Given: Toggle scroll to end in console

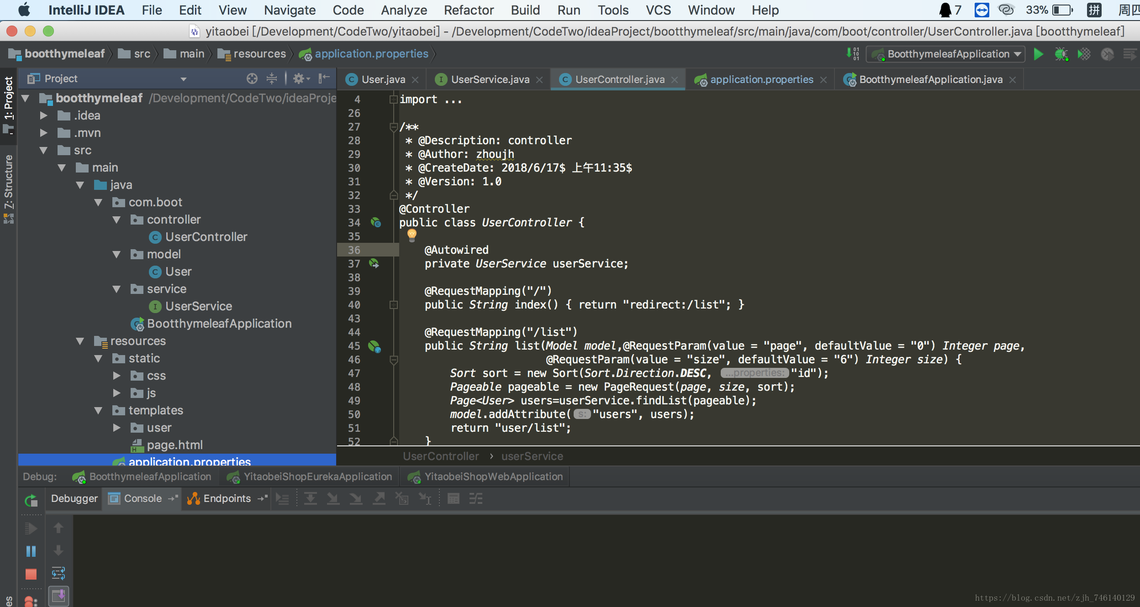Looking at the screenshot, I should coord(58,596).
